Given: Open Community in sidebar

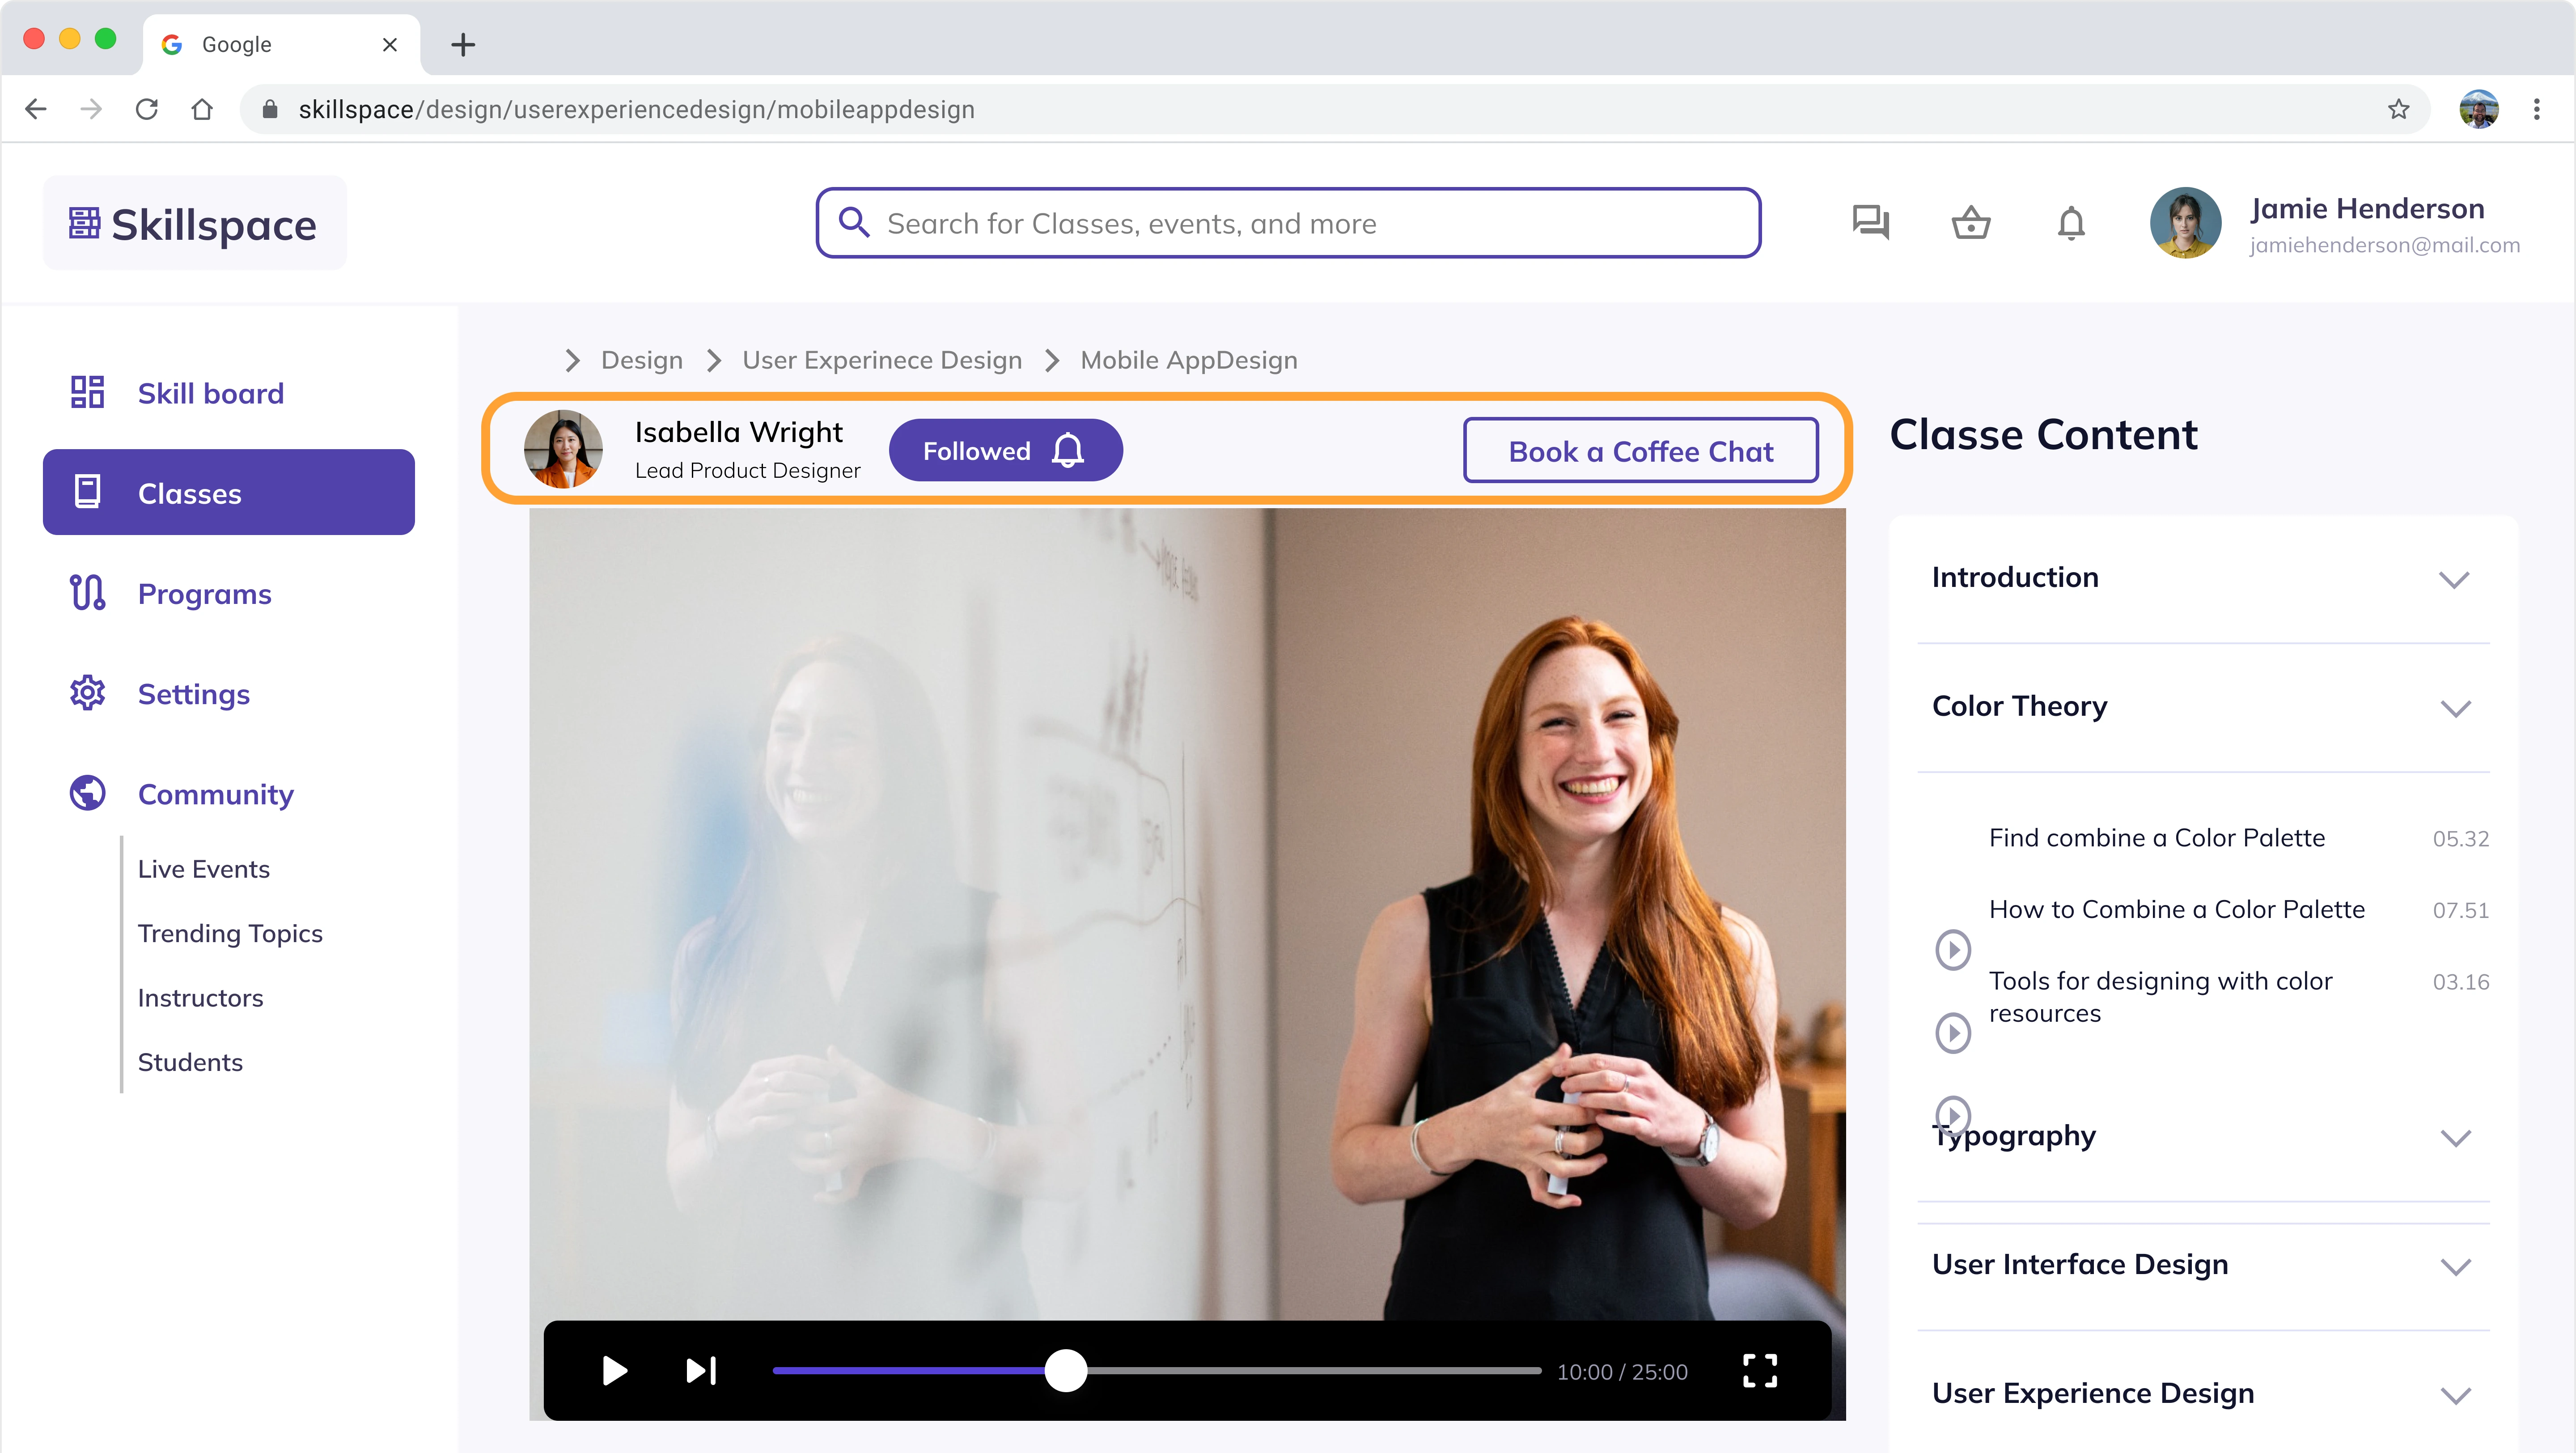Looking at the screenshot, I should click(216, 794).
